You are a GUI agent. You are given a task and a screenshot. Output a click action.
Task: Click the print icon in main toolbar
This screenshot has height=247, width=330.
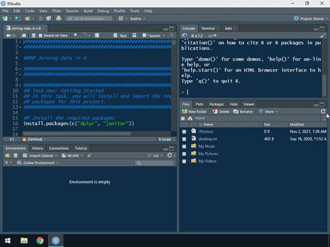pyautogui.click(x=58, y=18)
